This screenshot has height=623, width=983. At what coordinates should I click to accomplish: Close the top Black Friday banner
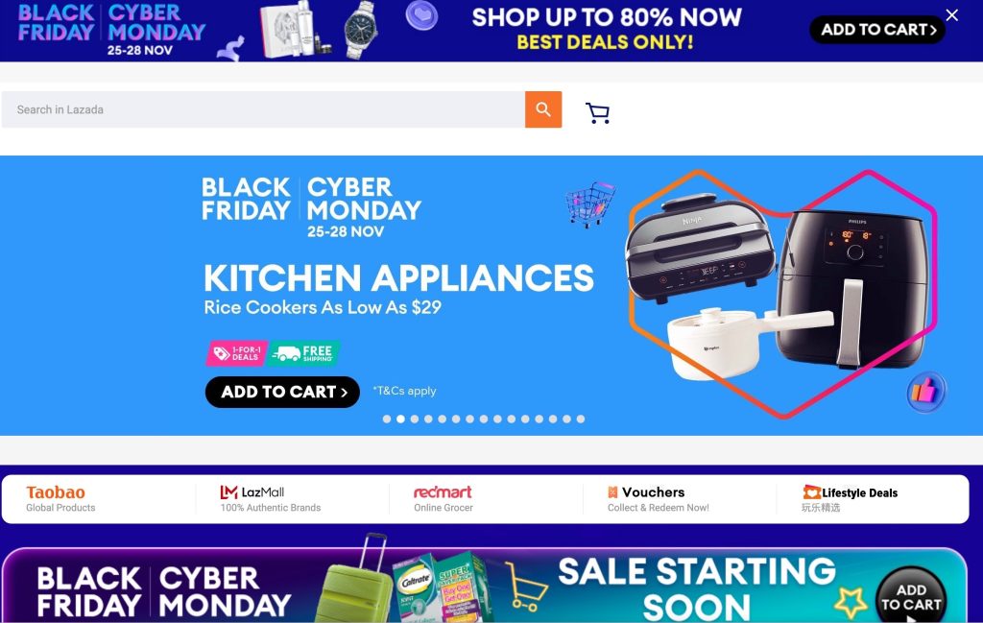[951, 15]
